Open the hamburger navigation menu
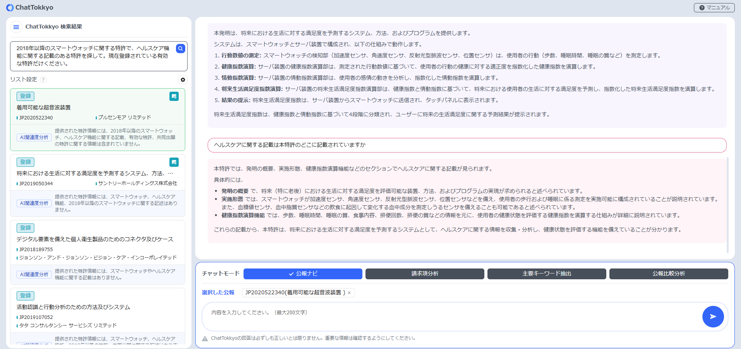The width and height of the screenshot is (741, 349). coord(16,27)
